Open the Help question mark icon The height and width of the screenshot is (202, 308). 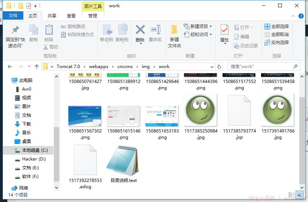click(x=301, y=16)
